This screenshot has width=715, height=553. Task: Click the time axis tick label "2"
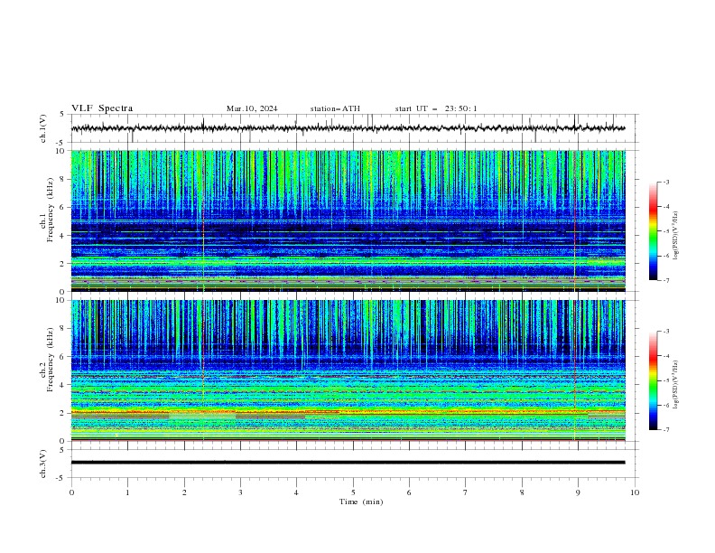click(184, 492)
